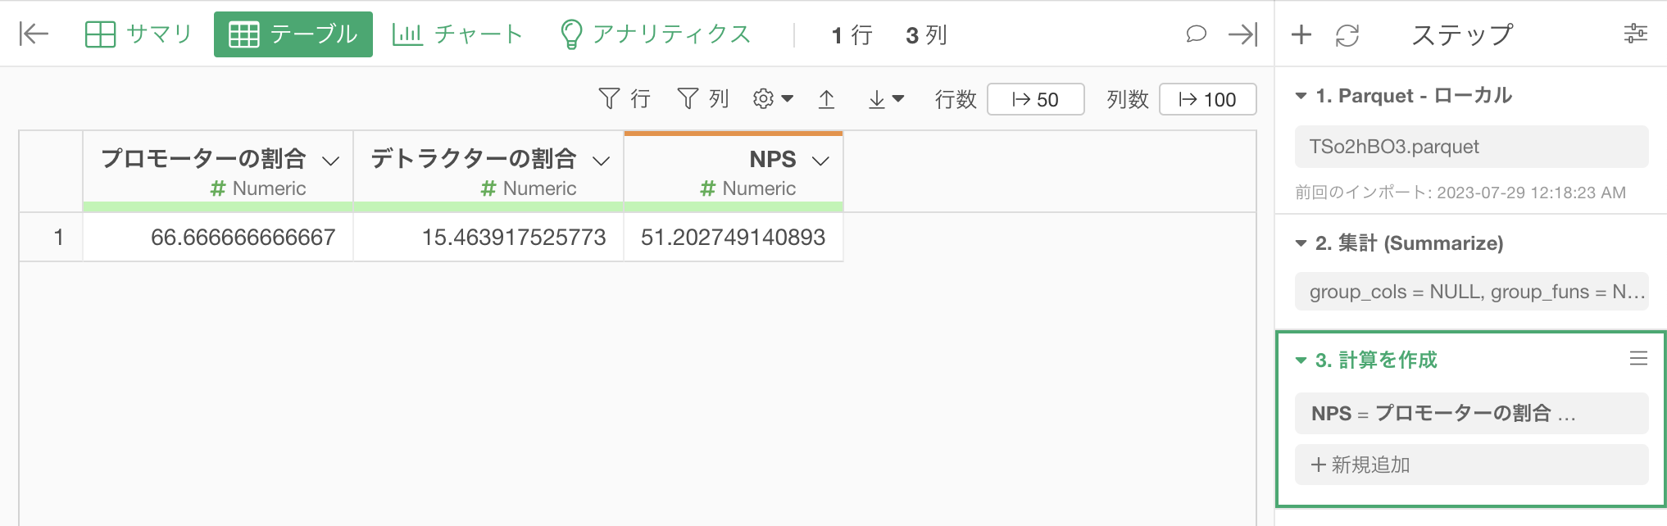
Task: Open the download arrow dropdown
Action: tap(885, 99)
